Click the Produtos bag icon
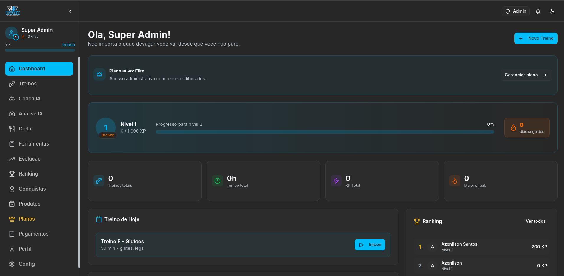 12,204
